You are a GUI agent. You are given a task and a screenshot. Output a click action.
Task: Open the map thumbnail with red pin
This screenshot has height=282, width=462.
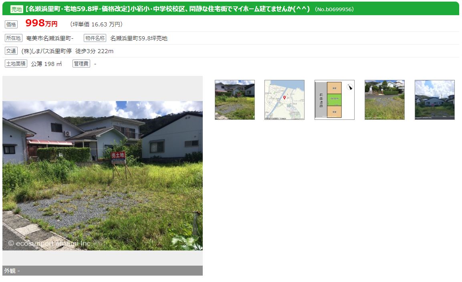(x=284, y=100)
